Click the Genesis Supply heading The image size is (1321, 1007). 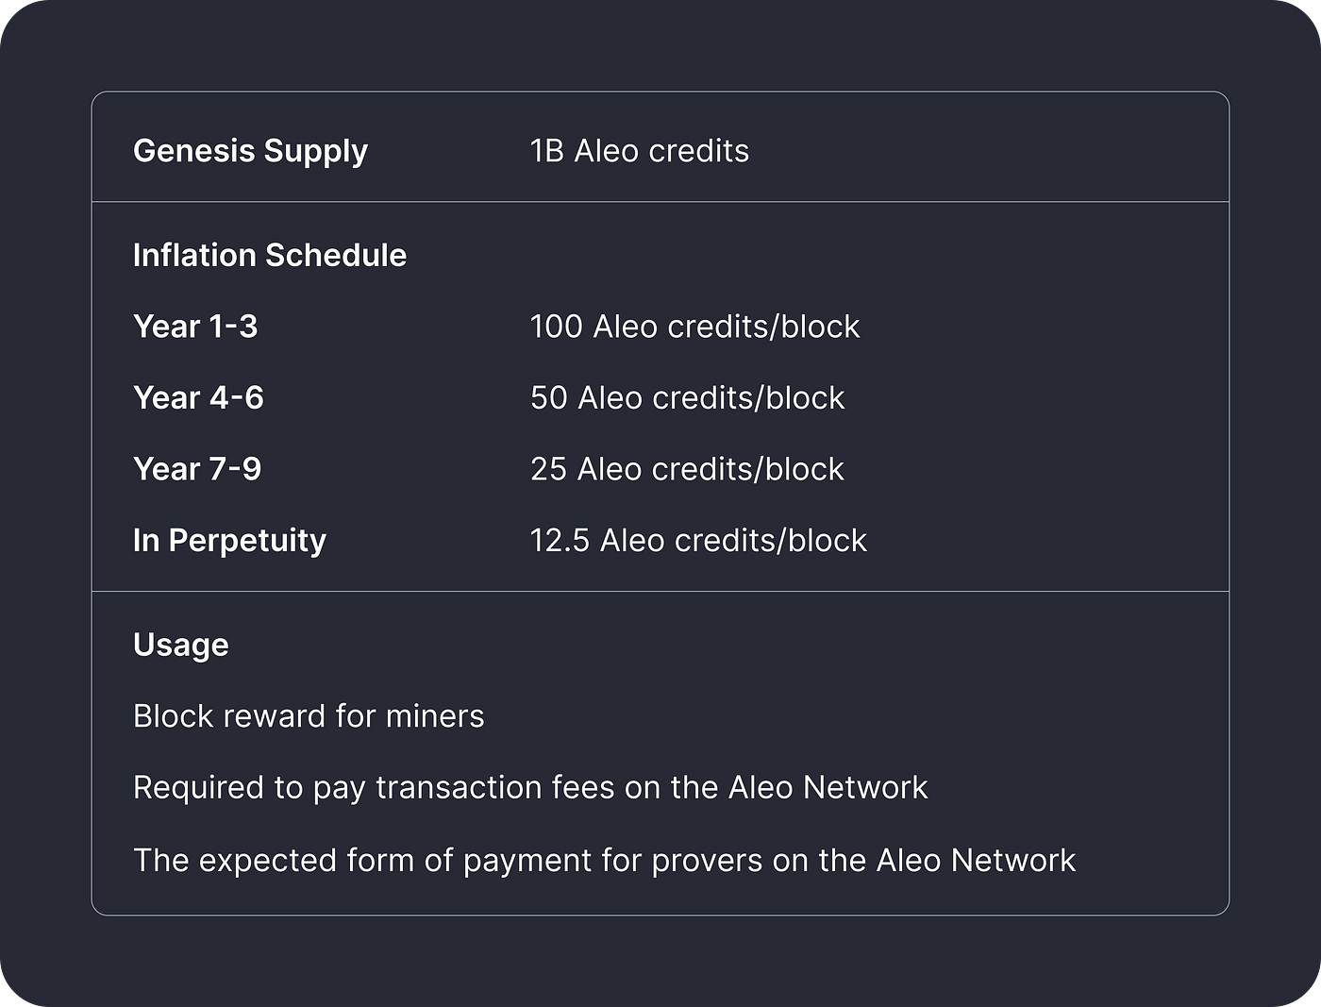[250, 151]
